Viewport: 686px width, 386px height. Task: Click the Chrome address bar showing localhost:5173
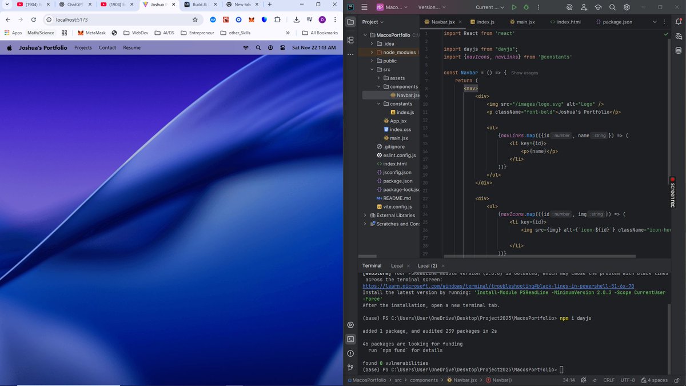(x=123, y=19)
